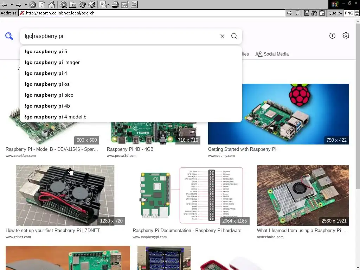Go back using the browser Back arrow
This screenshot has height=270, width=360.
tap(5, 5)
